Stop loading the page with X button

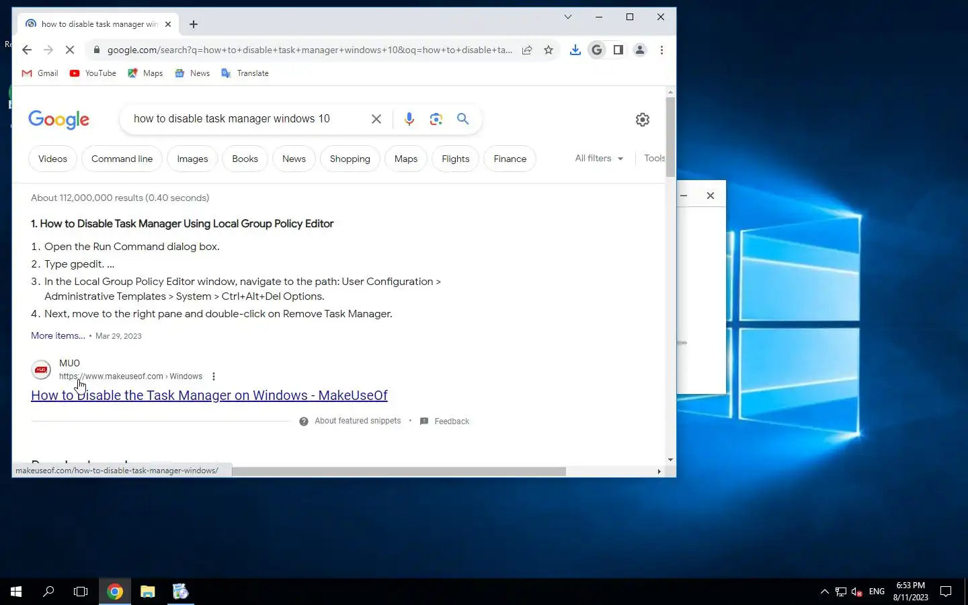click(69, 50)
